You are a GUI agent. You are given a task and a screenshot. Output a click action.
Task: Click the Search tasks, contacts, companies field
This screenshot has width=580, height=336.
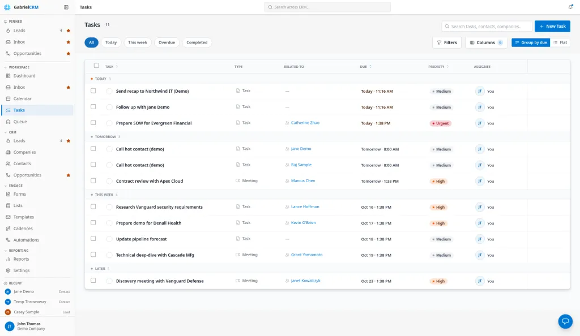pos(487,26)
